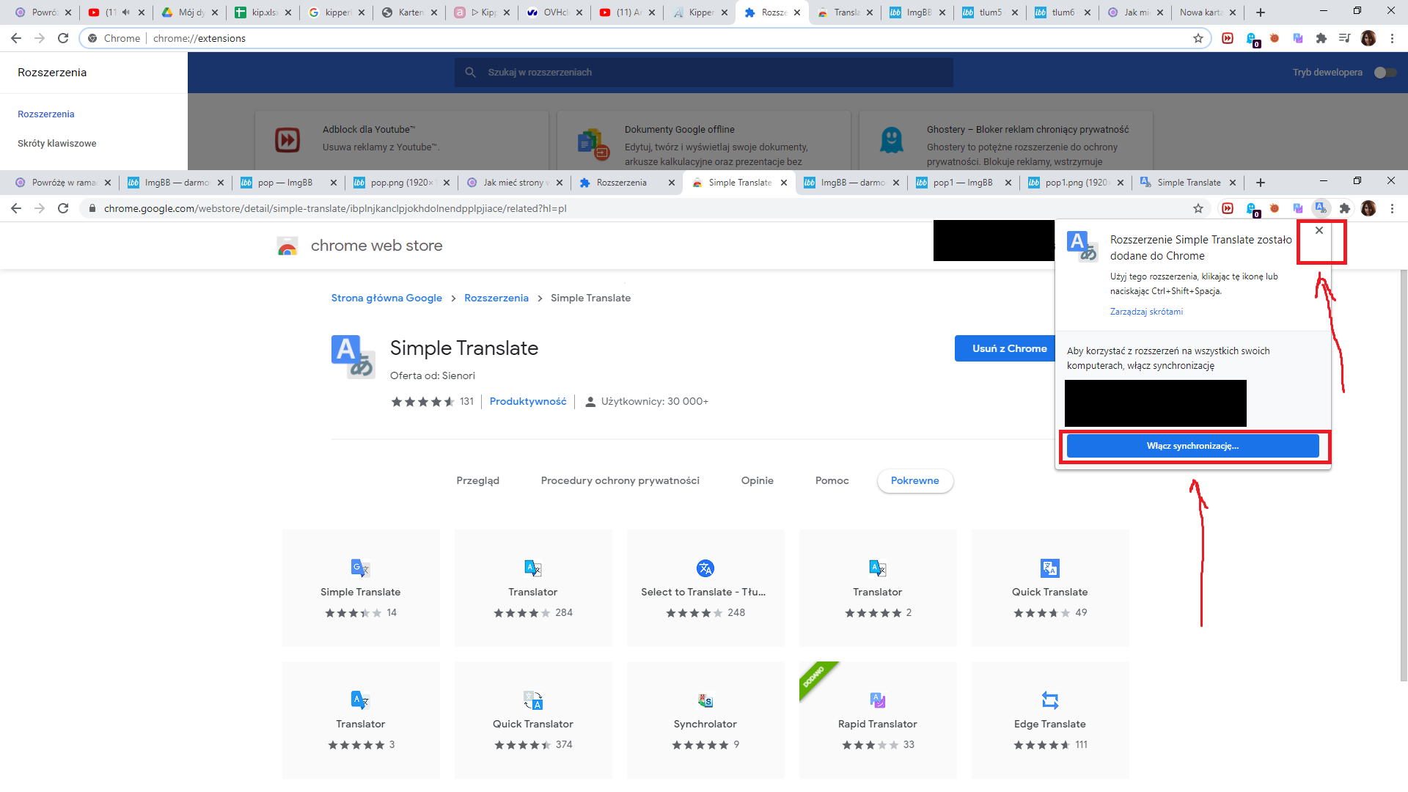Open a new tab in the Web Store window

(1261, 183)
